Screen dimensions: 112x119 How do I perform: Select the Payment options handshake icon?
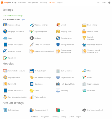tap(32, 31)
